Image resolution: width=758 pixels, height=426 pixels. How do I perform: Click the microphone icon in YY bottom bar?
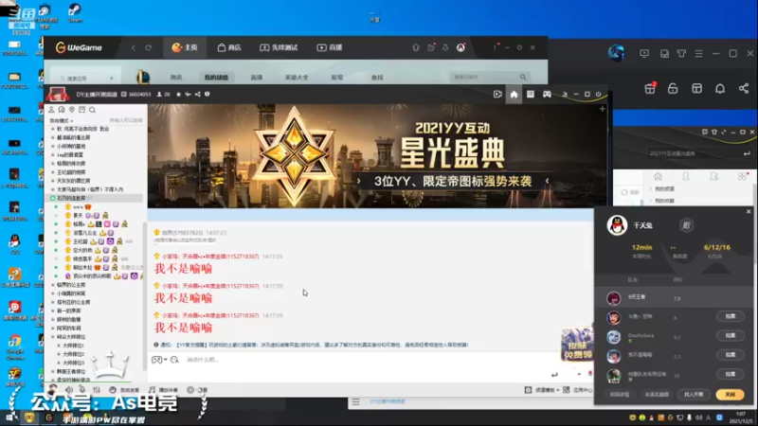(x=82, y=390)
